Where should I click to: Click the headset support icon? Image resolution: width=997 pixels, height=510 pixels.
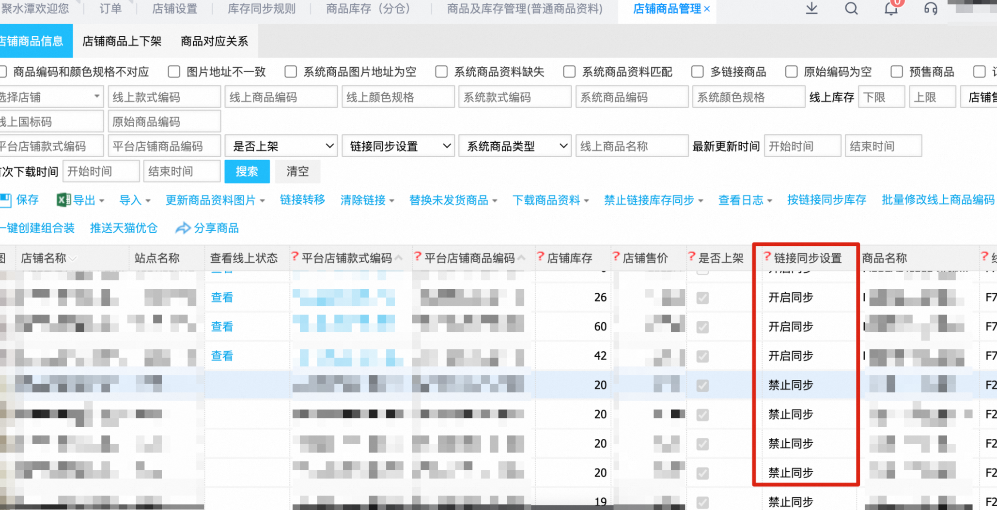click(931, 8)
